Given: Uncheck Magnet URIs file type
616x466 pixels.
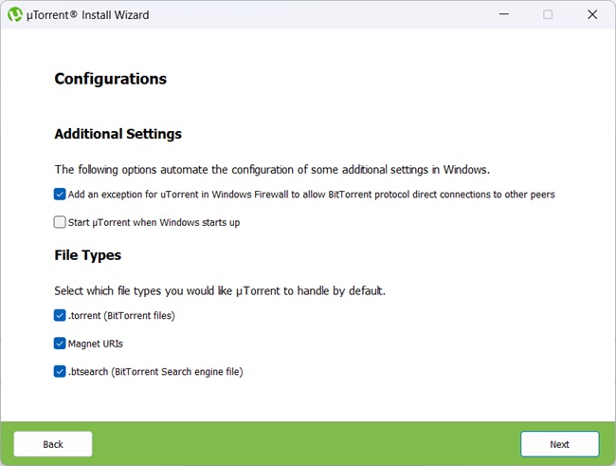Looking at the screenshot, I should coord(60,344).
